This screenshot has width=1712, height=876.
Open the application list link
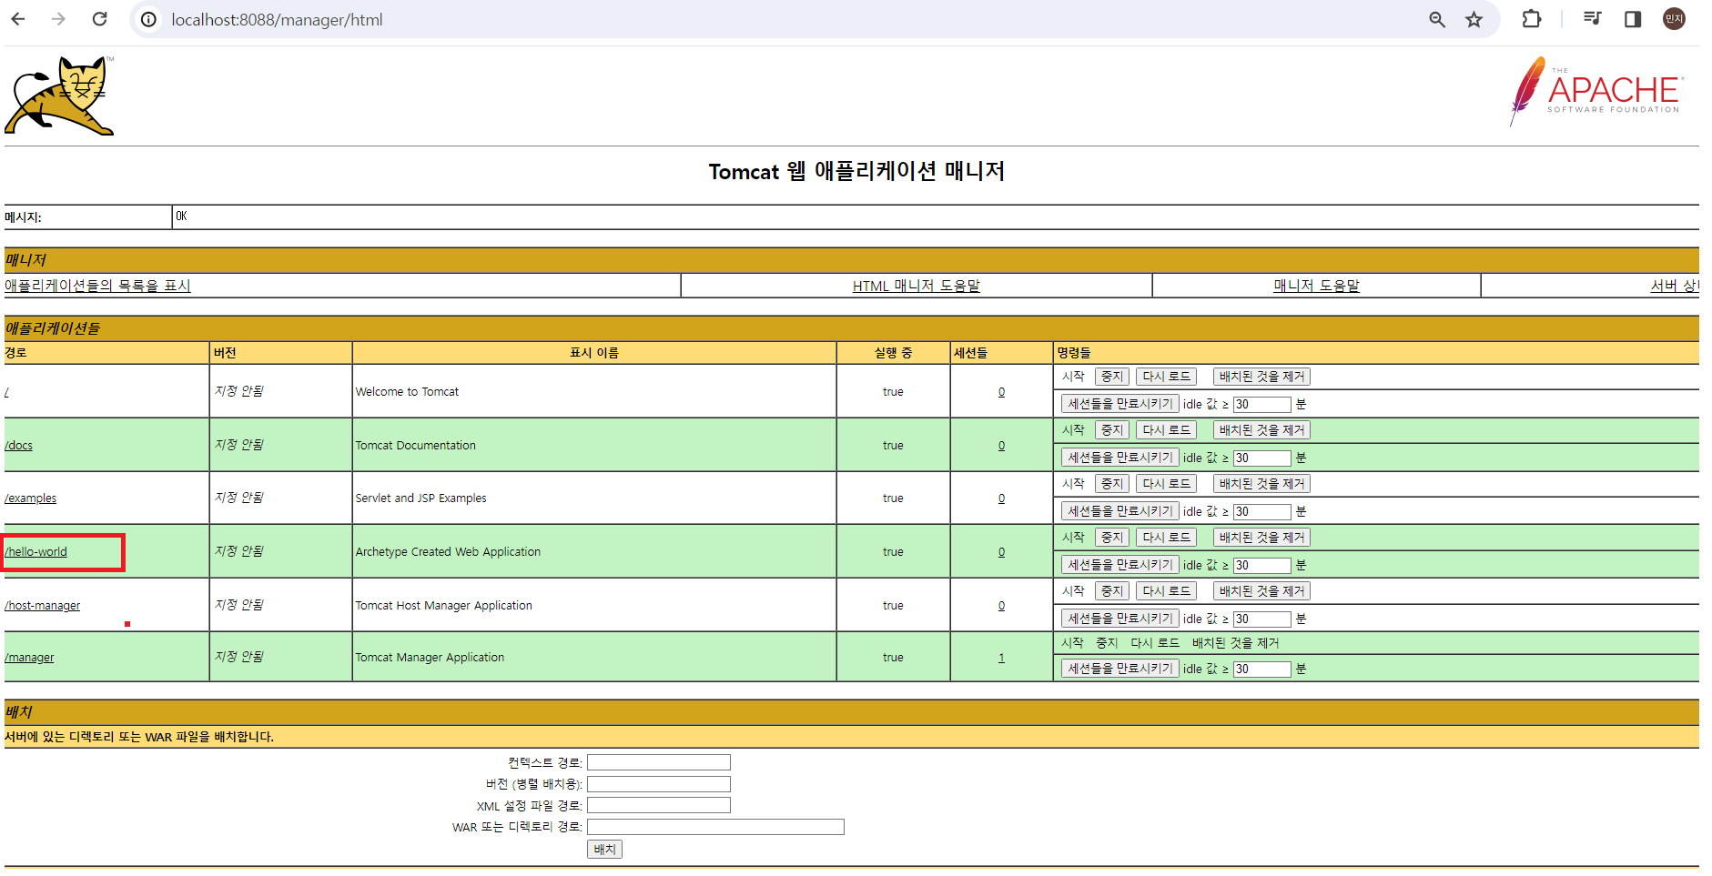(97, 286)
